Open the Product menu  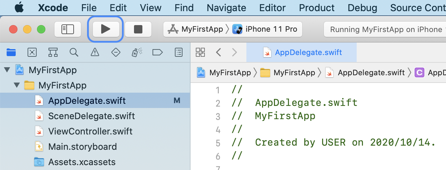point(317,8)
